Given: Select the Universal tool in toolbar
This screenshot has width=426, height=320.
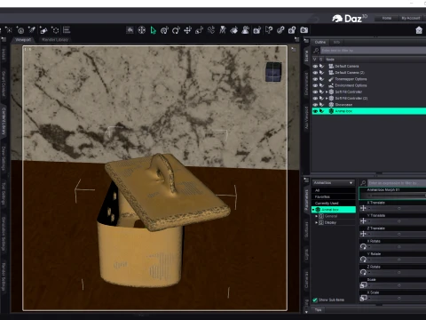Looking at the screenshot, I should coord(164,30).
